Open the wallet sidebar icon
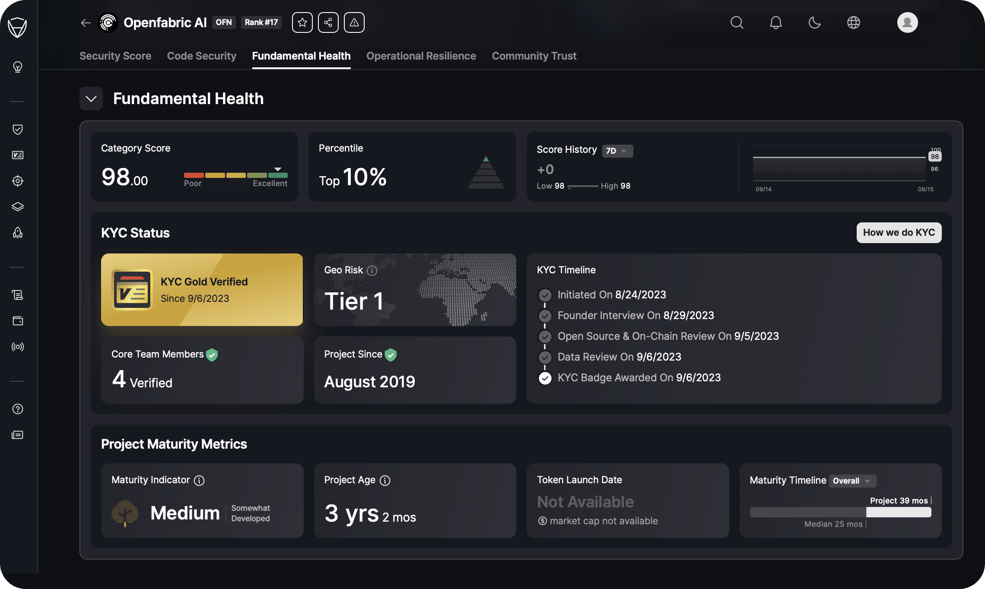Viewport: 985px width, 589px height. [18, 321]
